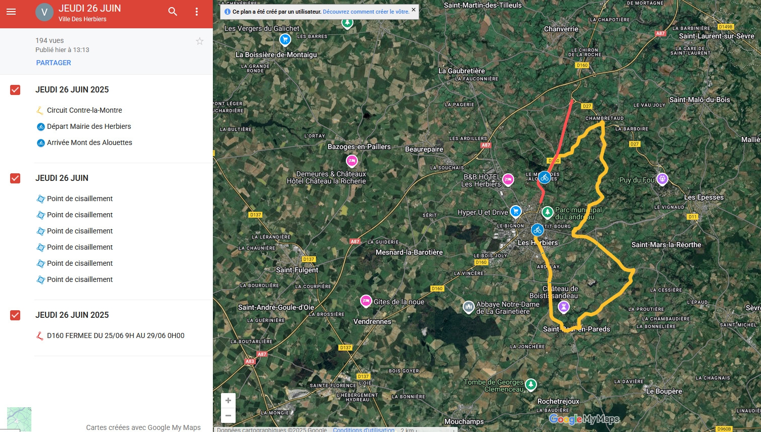The width and height of the screenshot is (761, 432).
Task: Click the Rochetrejoux town label
Action: 558,401
